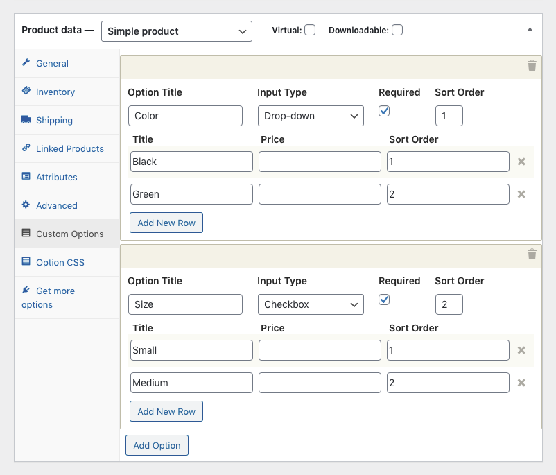Collapse the Product data panel arrow
556x475 pixels.
click(530, 30)
